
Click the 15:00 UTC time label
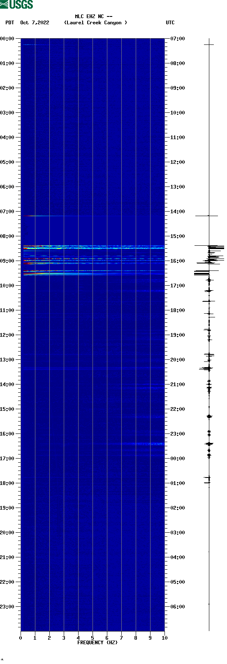[178, 236]
